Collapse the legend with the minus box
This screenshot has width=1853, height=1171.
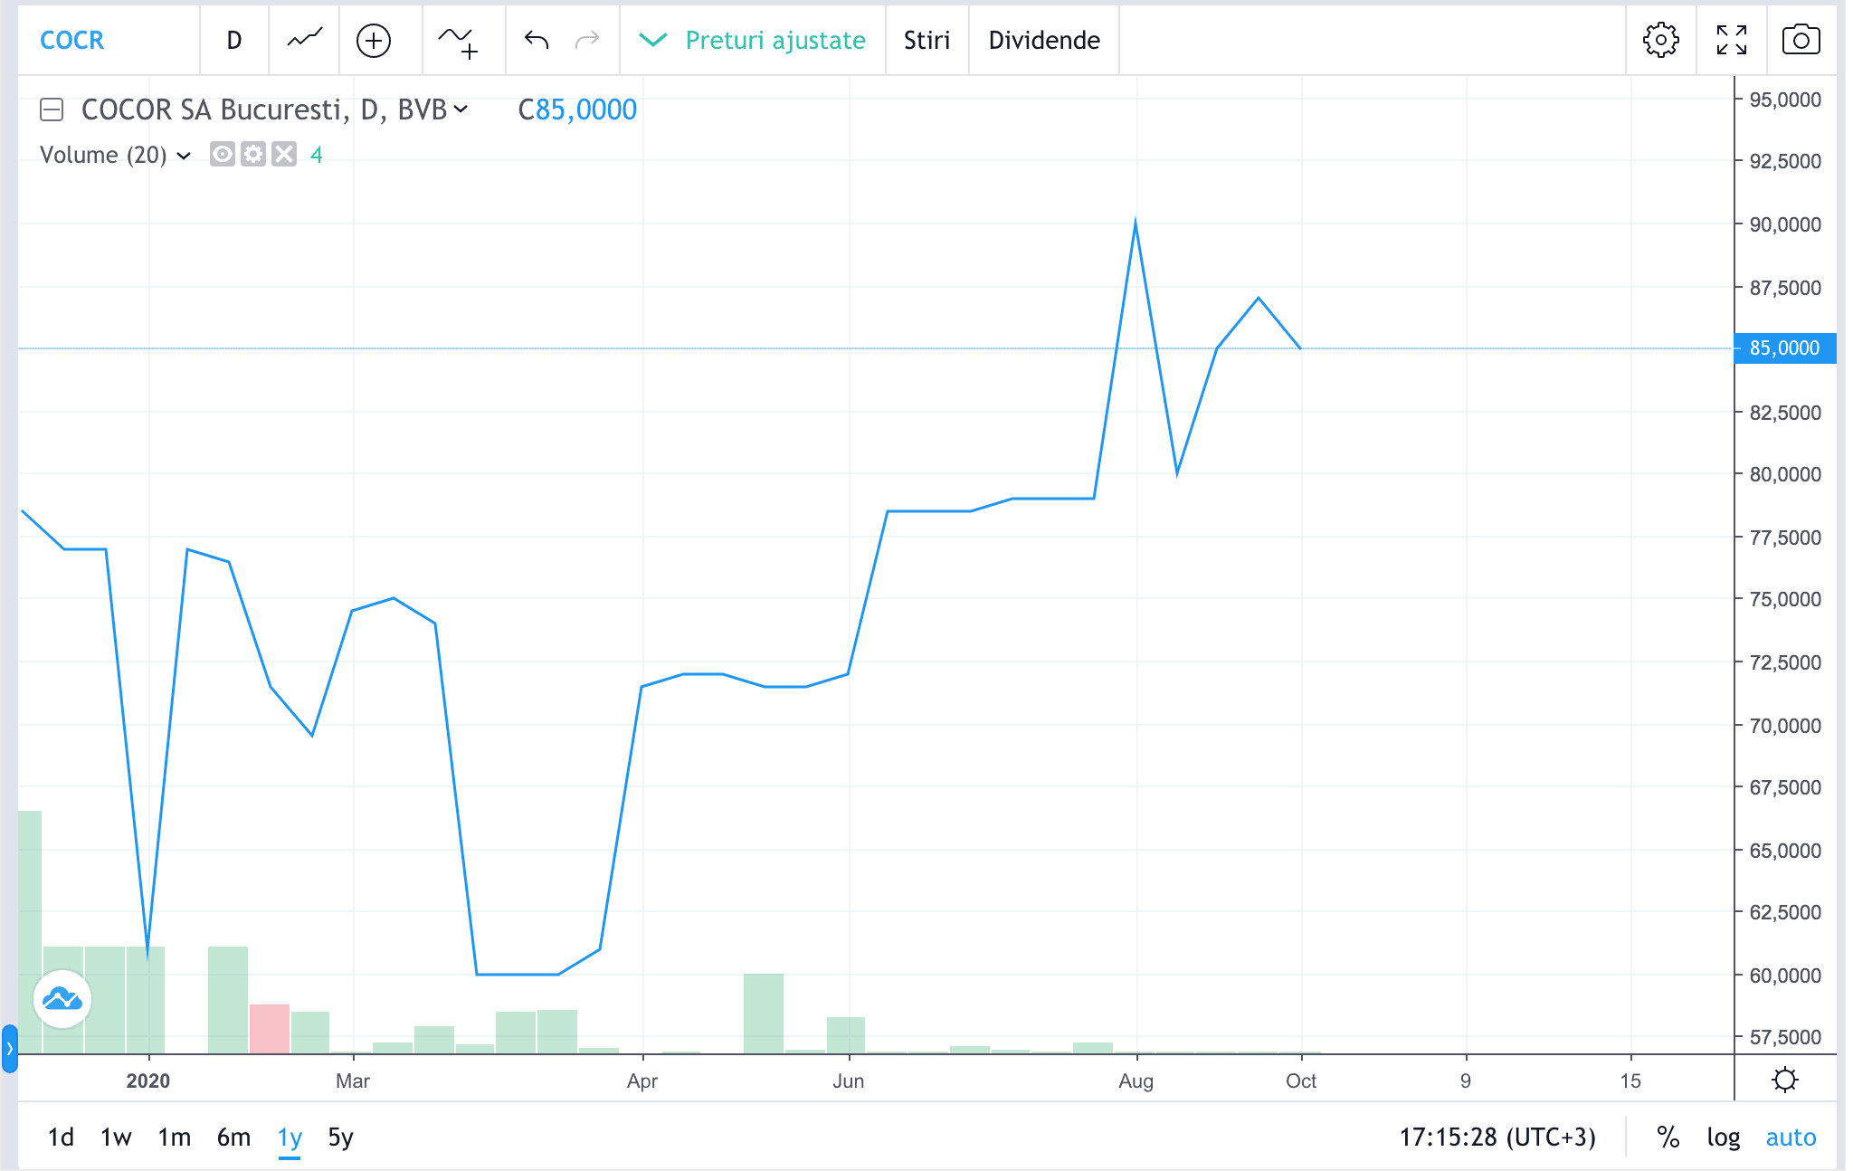(x=52, y=109)
